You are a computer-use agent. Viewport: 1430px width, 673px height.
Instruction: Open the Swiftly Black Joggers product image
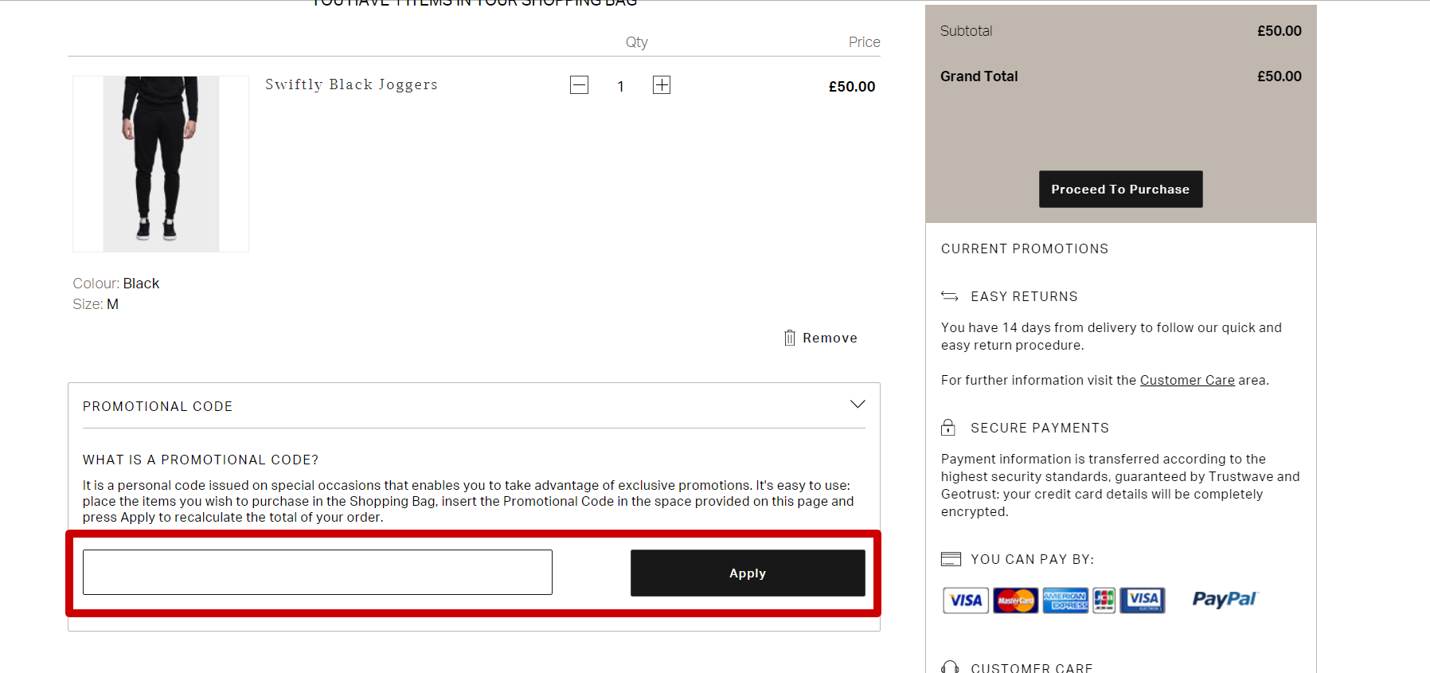tap(161, 164)
